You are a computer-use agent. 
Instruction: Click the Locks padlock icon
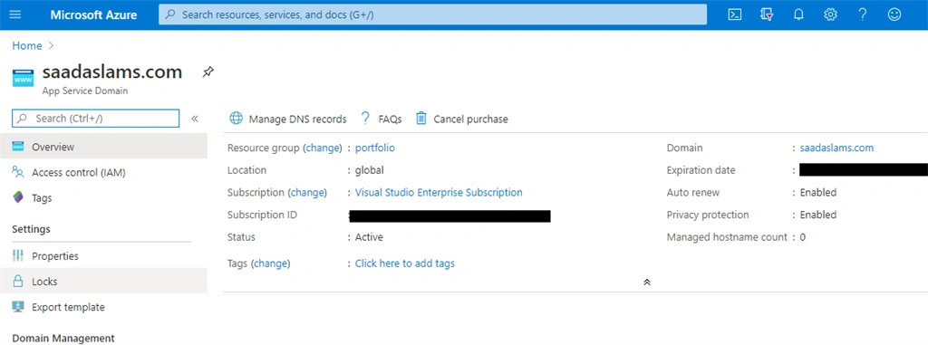tap(18, 281)
